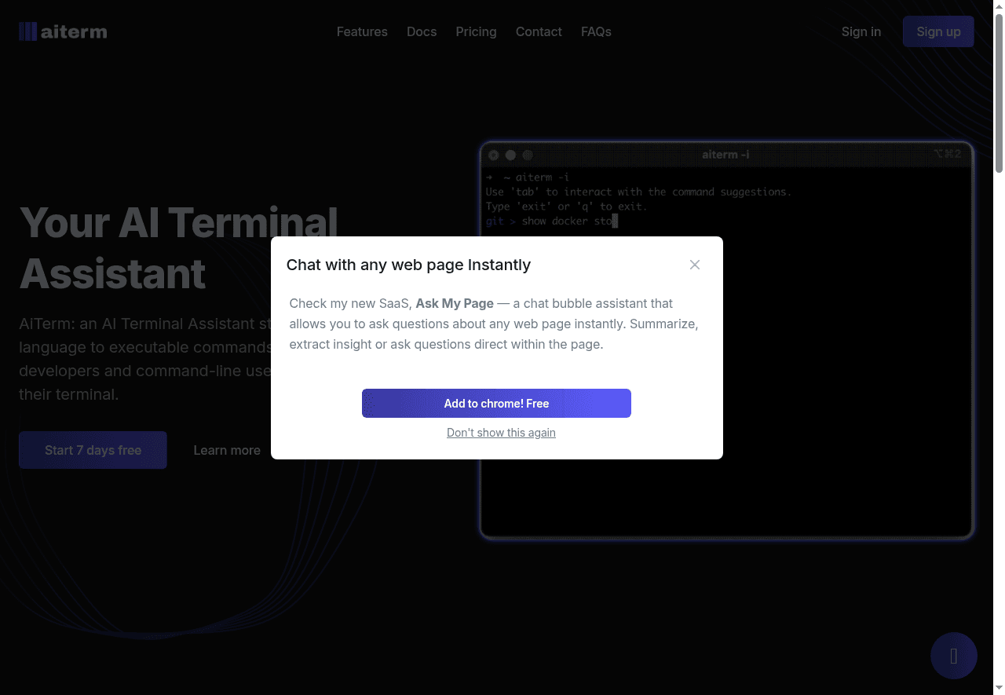
Task: Browse the FAQs section
Action: coord(596,31)
